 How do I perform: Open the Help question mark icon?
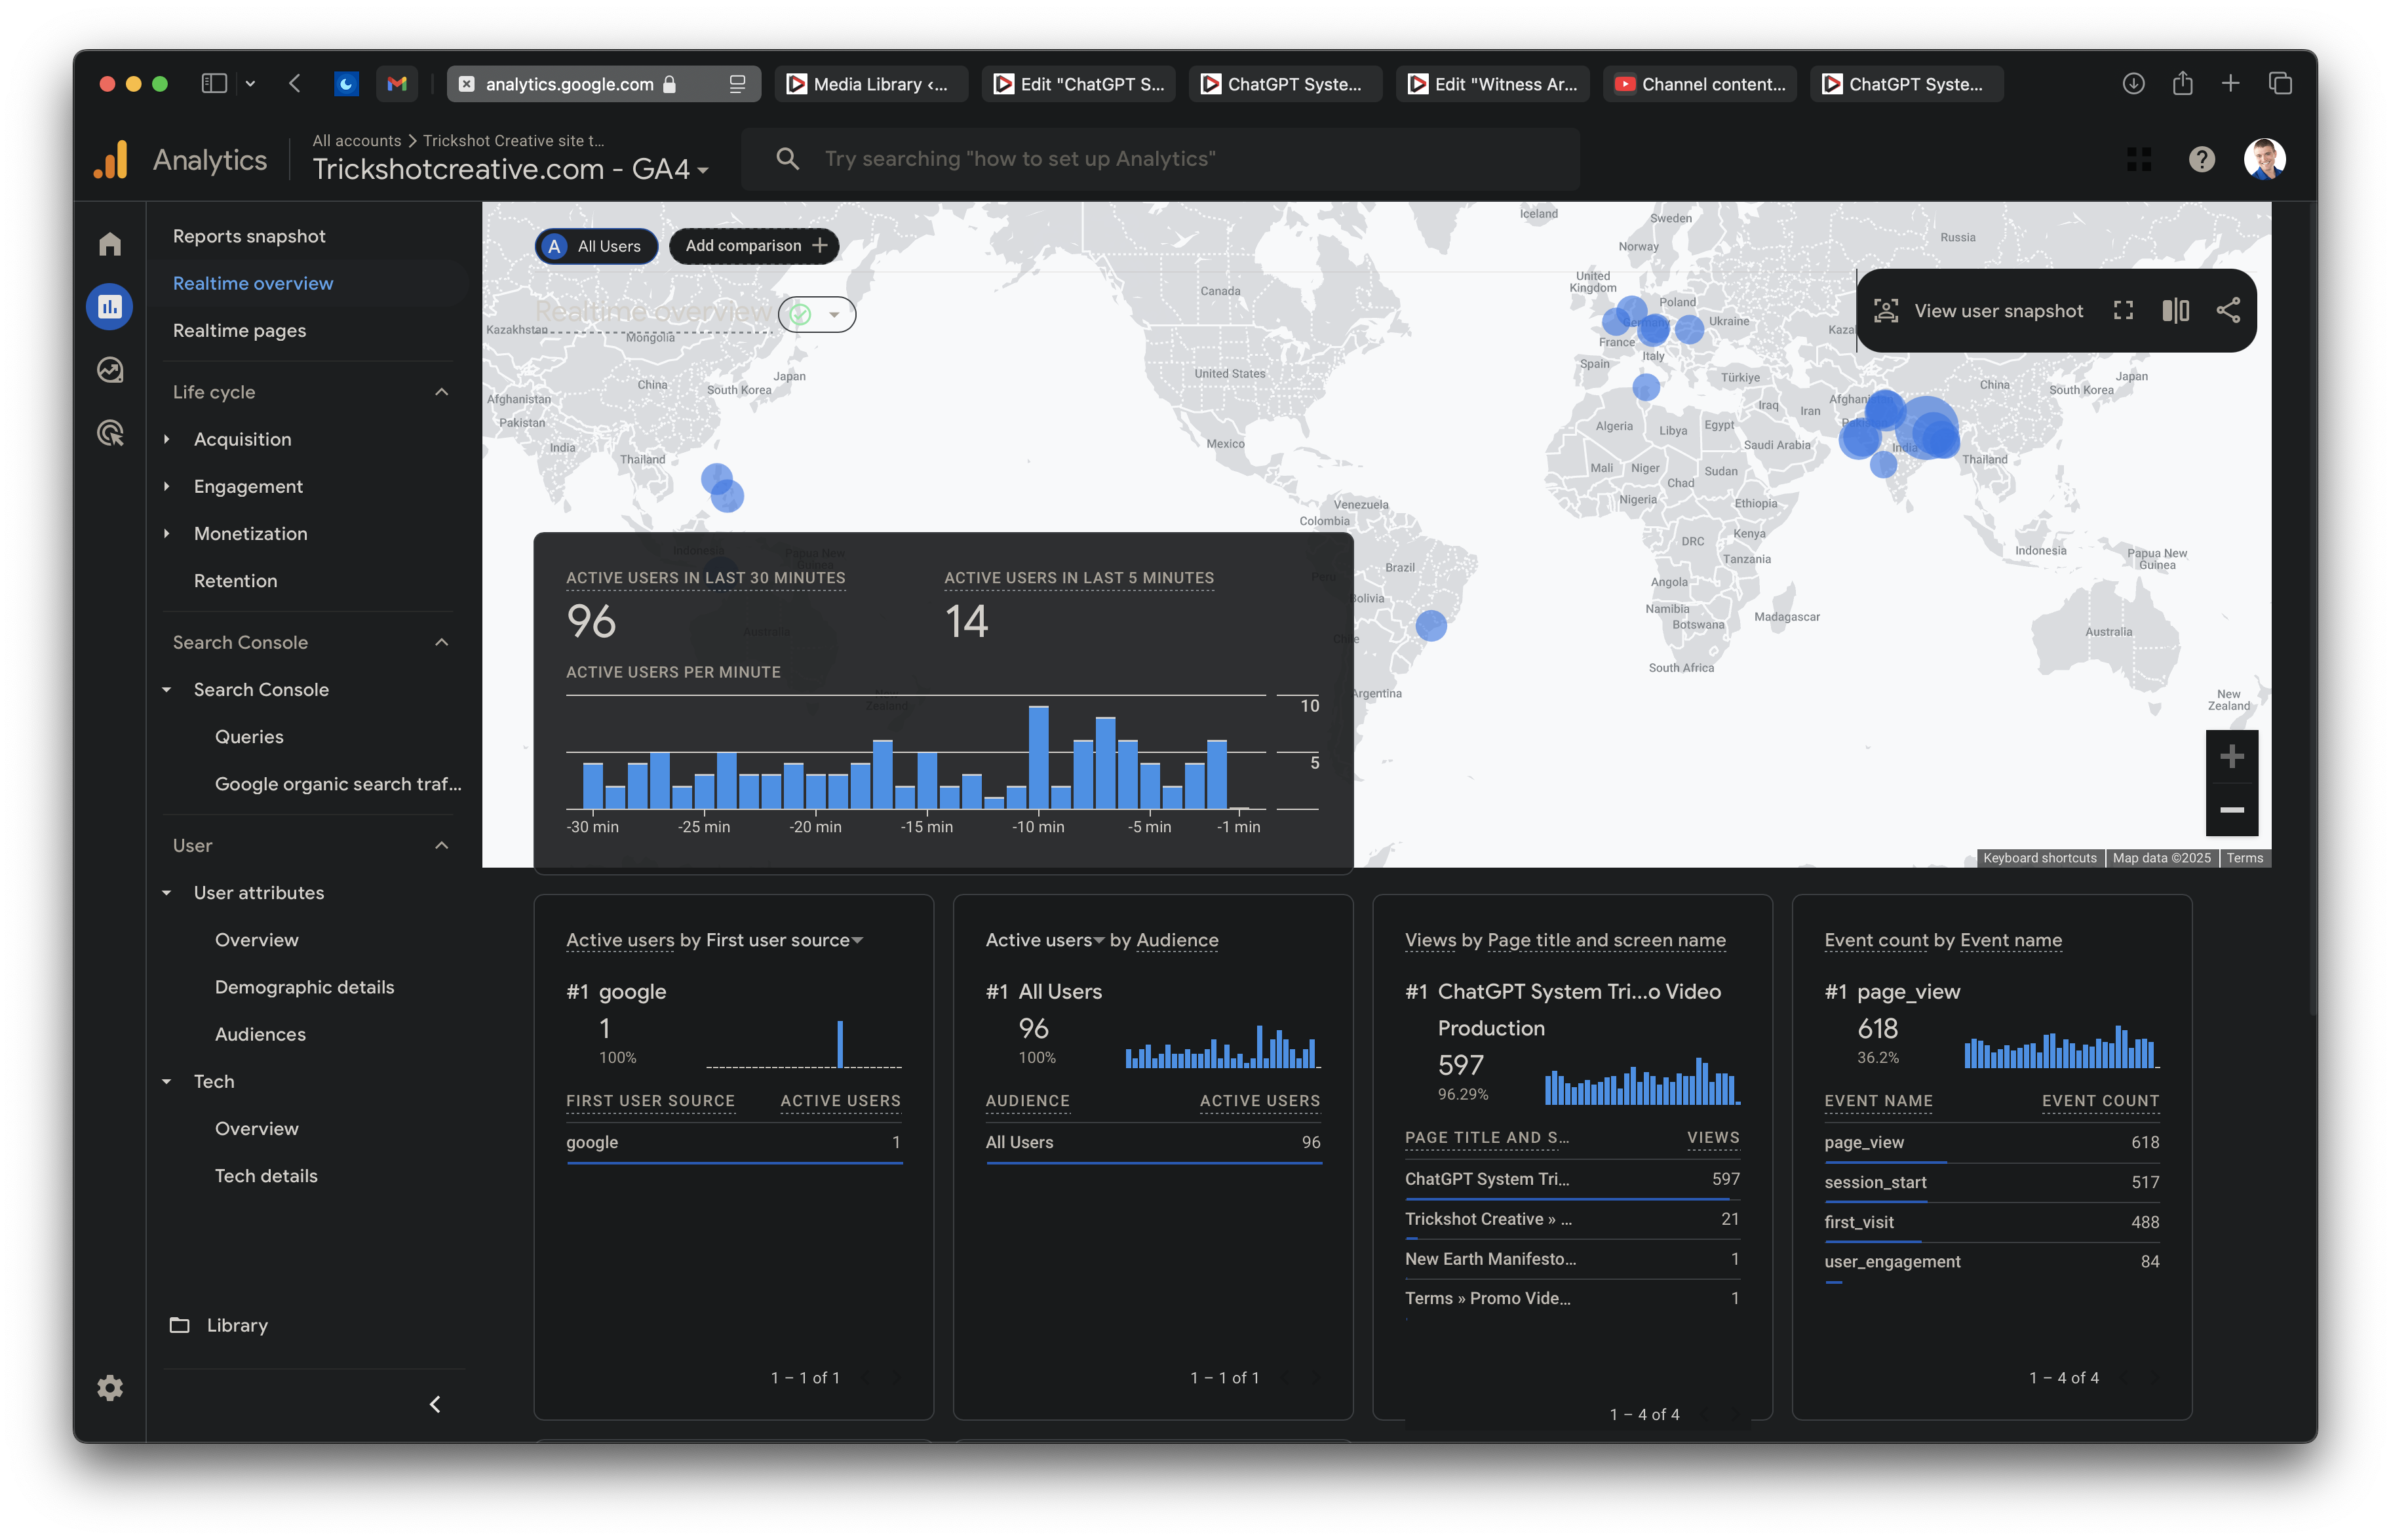[2202, 159]
